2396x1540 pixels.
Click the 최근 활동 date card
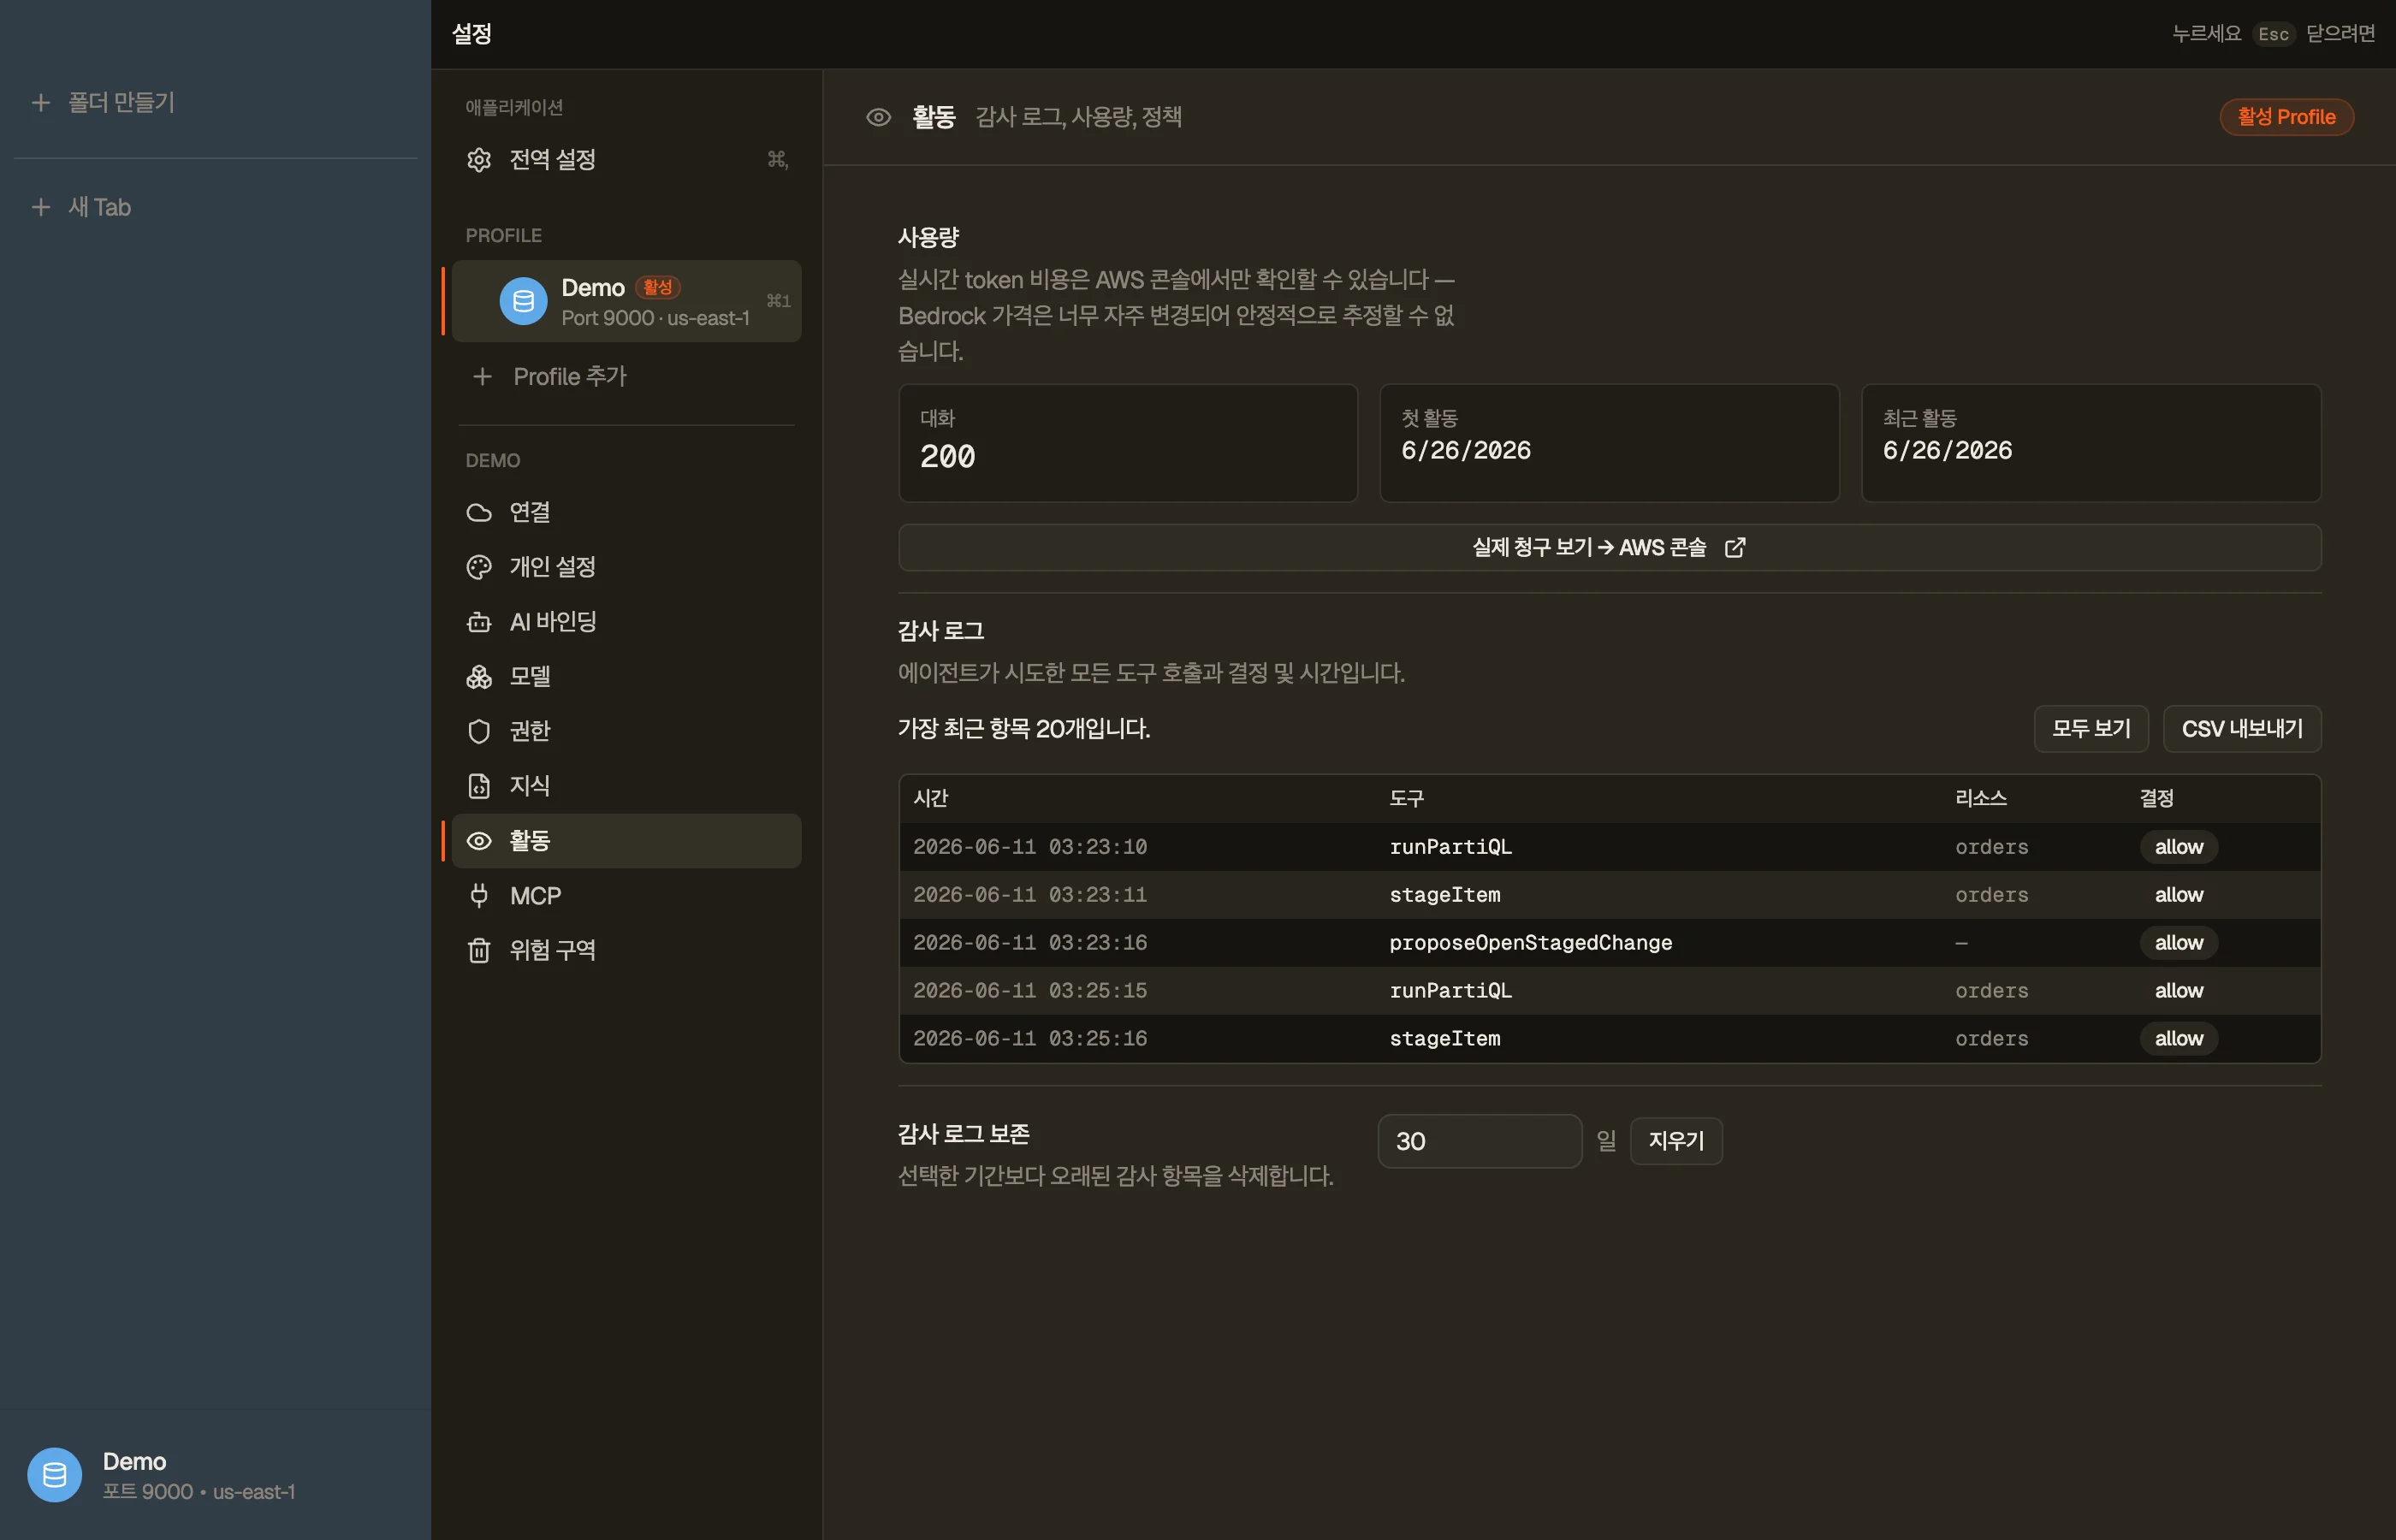pos(2091,443)
